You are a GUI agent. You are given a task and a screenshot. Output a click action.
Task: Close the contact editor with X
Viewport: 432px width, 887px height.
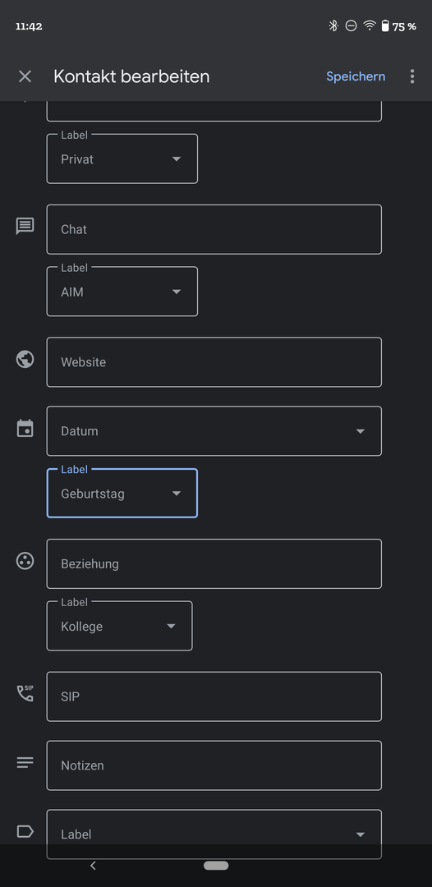coord(25,76)
